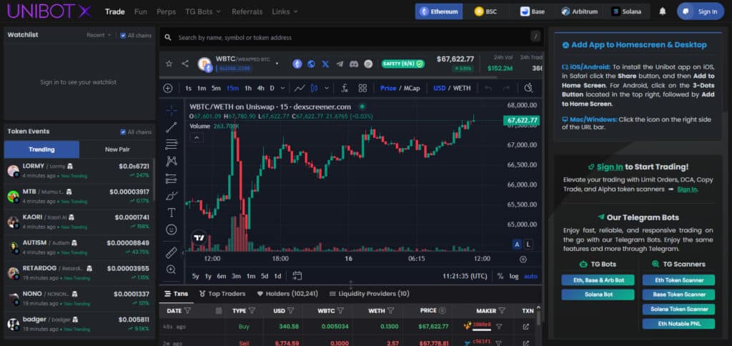Toggle All chains checkbox in Token Events
732x346 pixels.
tap(123, 132)
